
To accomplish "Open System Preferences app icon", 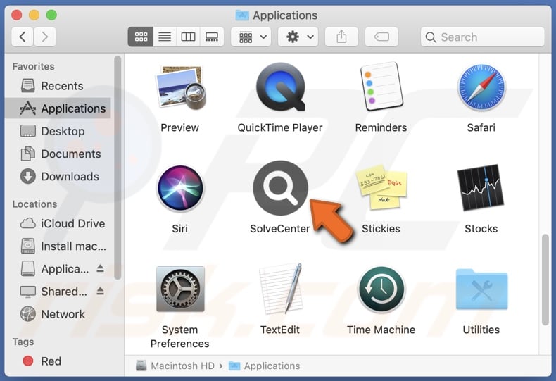I will [180, 289].
